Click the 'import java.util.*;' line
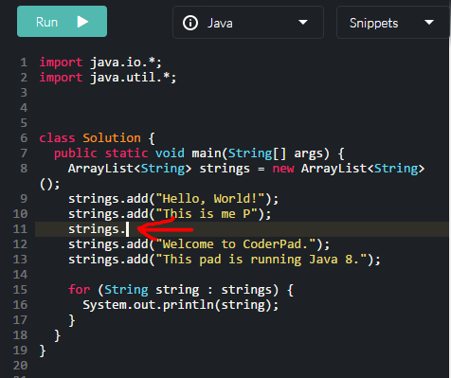The width and height of the screenshot is (451, 378). point(108,78)
